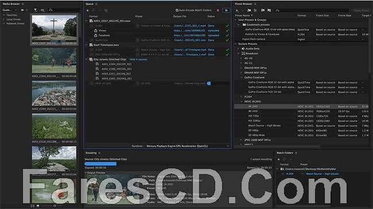Open the Queue panel menu
373x209 pixels.
point(96,4)
